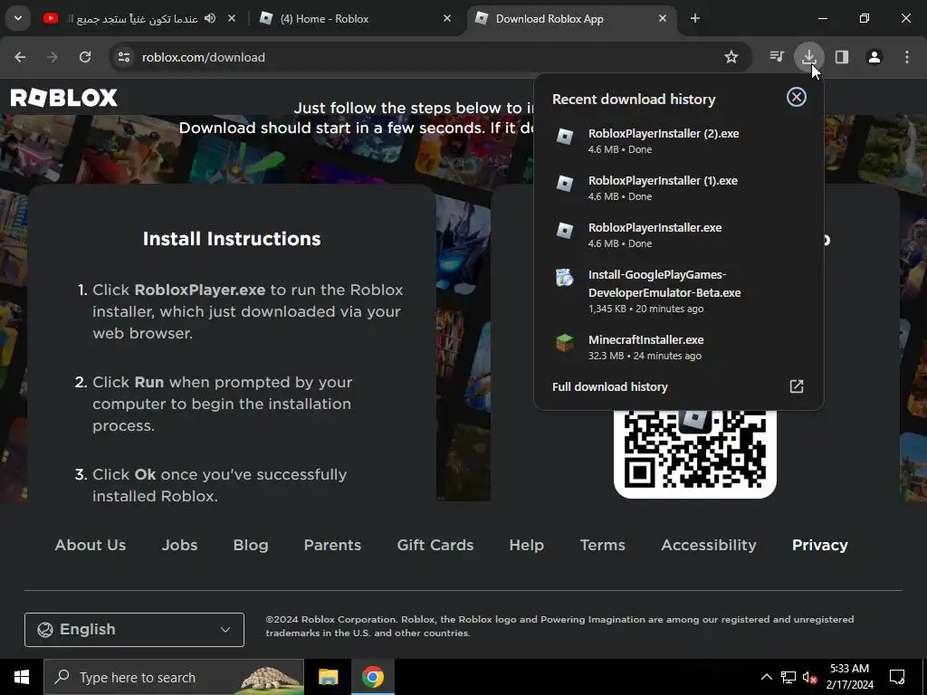Open a new browser tab

click(695, 18)
